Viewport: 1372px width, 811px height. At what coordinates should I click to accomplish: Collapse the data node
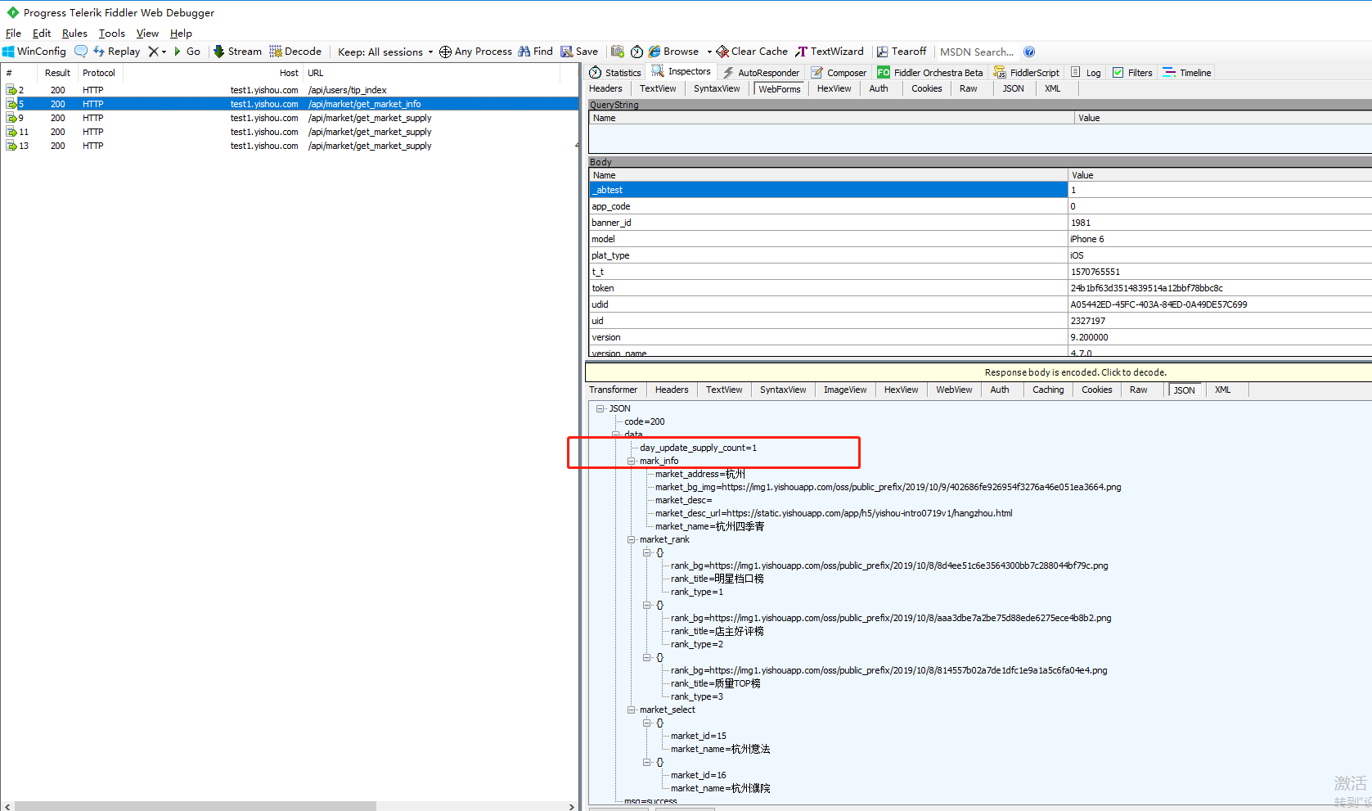pos(615,435)
